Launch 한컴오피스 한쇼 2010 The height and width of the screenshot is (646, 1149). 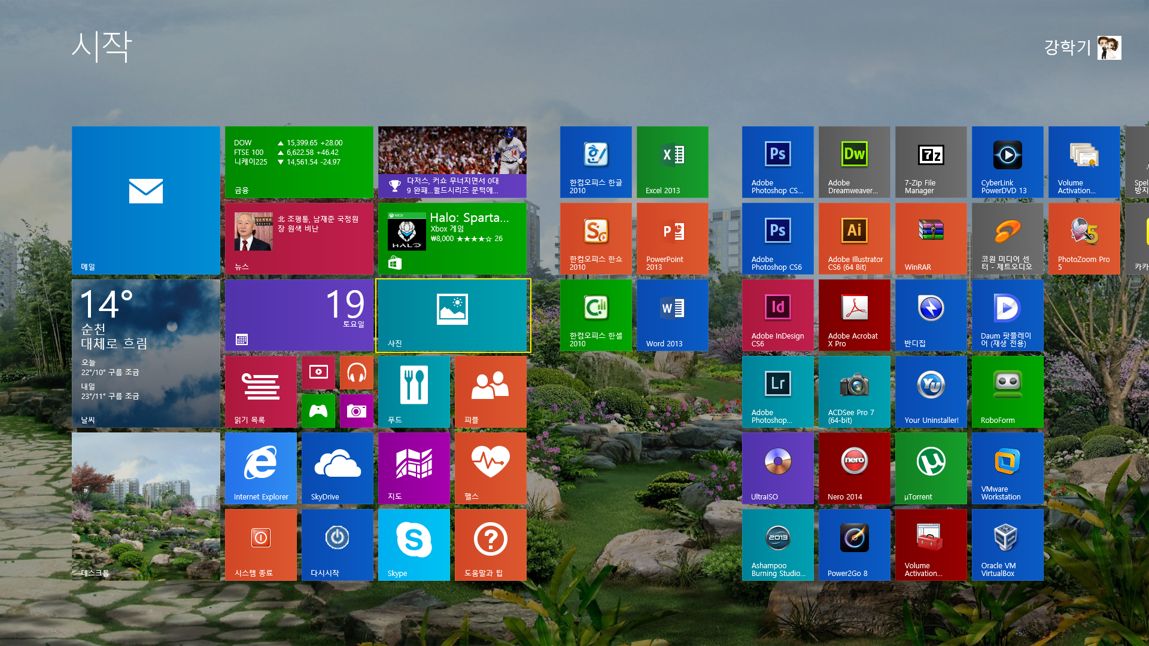click(596, 239)
